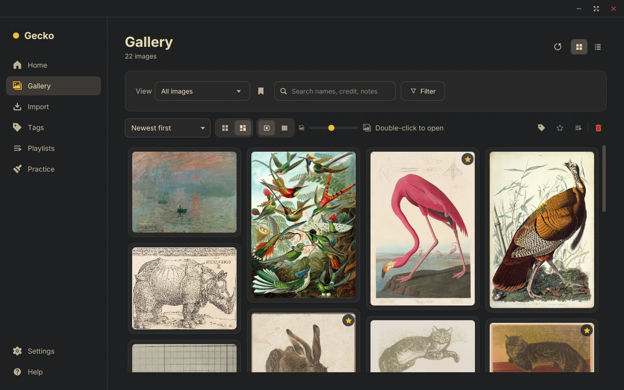Viewport: 624px width, 390px height.
Task: Expand the Newest first sort dropdown
Action: 168,128
